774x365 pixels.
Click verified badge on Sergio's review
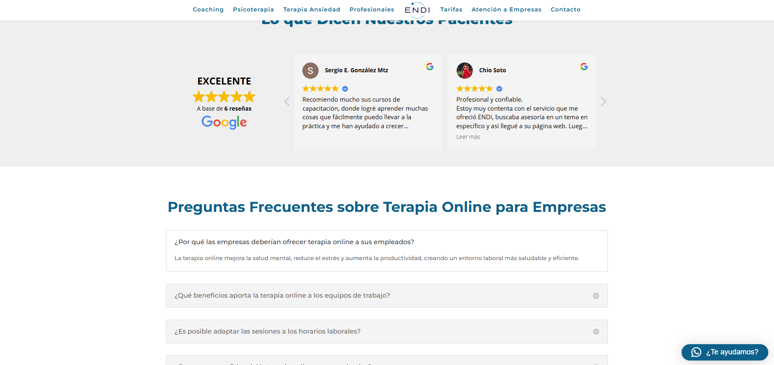click(345, 89)
